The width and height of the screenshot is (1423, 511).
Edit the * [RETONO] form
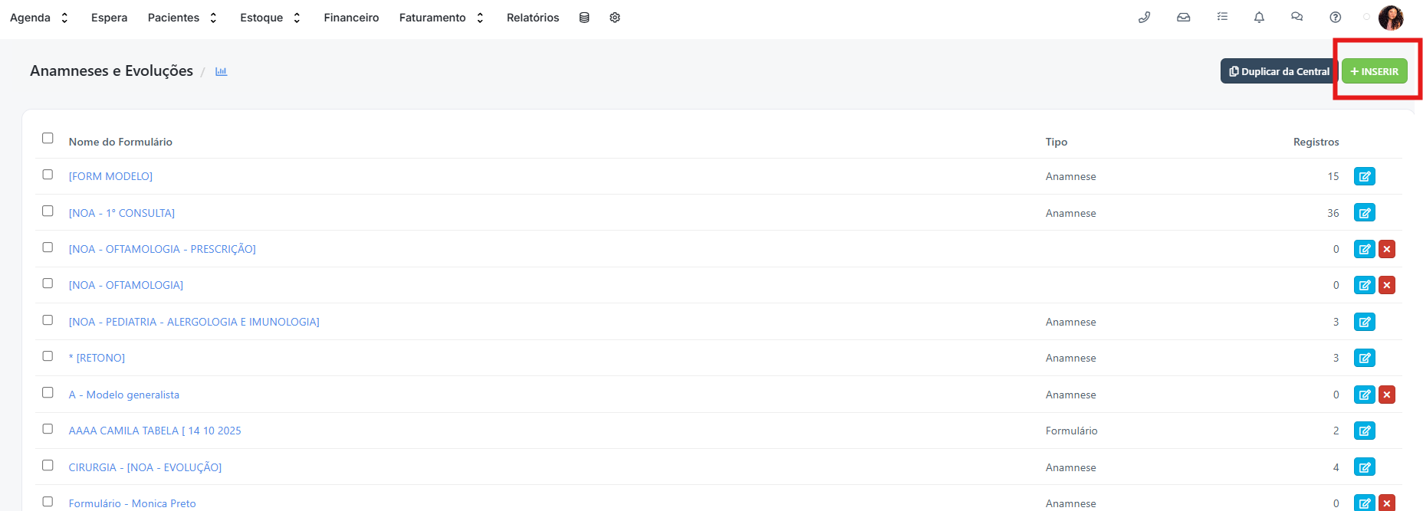pos(1365,358)
